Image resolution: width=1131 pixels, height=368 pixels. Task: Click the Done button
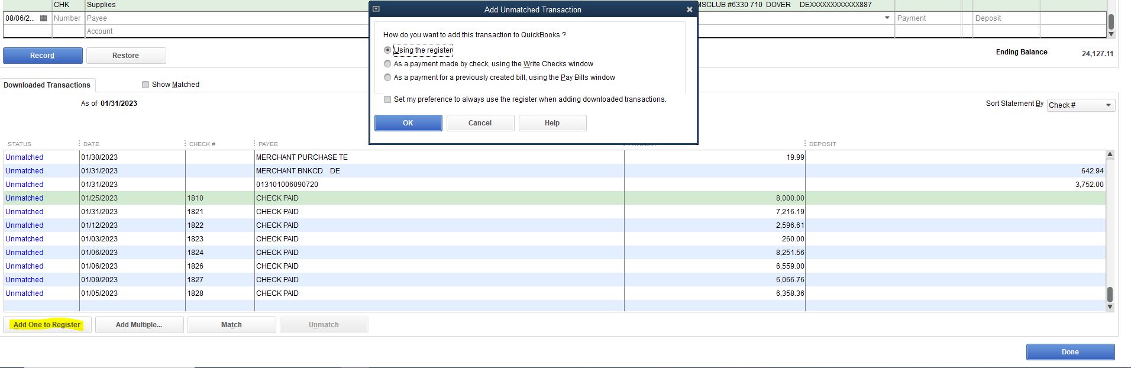(x=1070, y=352)
